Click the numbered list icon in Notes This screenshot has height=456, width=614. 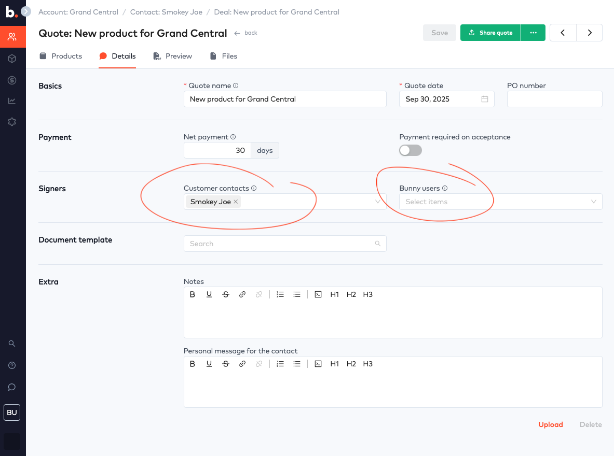click(x=280, y=294)
